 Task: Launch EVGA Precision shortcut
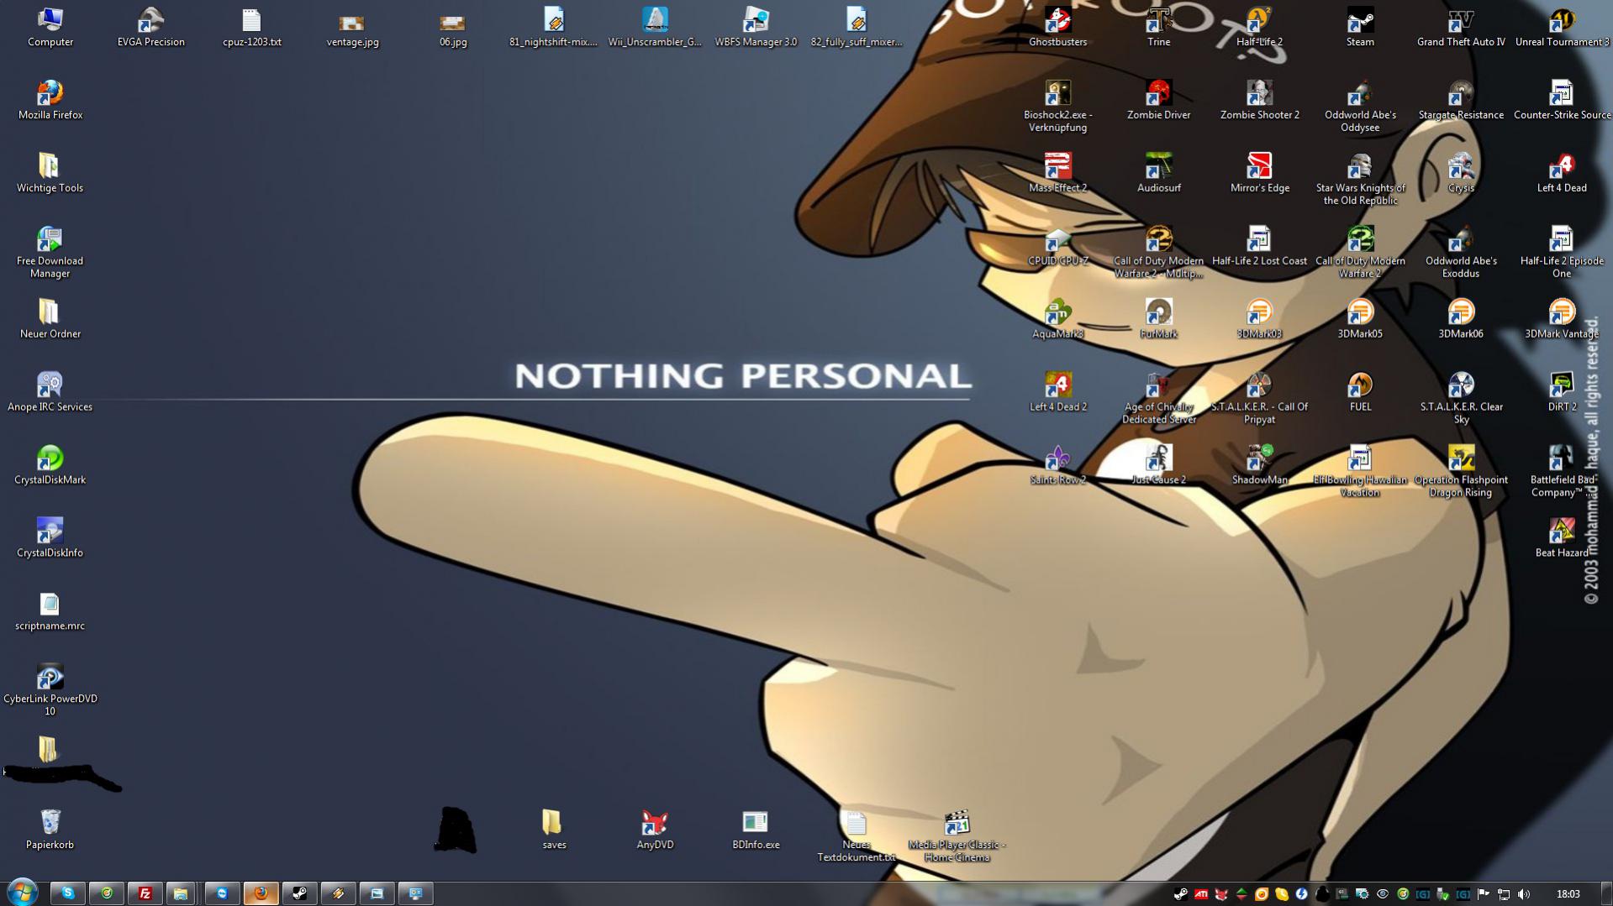(x=150, y=26)
